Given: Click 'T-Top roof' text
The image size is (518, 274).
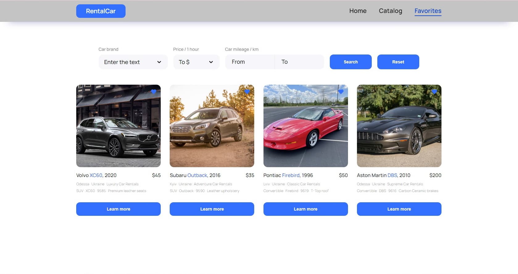Looking at the screenshot, I should coord(320,191).
